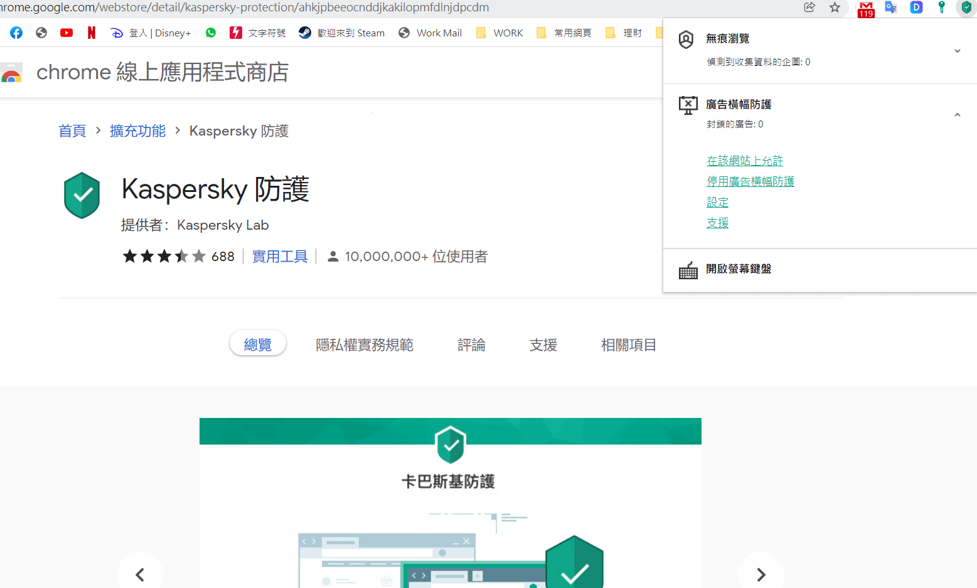Bookmark this page with the star icon

pos(835,8)
